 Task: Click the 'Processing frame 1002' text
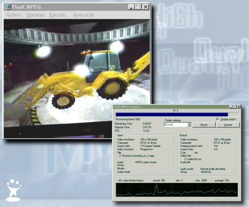[x=128, y=119]
